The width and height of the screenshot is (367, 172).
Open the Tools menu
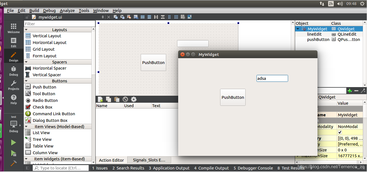84,11
